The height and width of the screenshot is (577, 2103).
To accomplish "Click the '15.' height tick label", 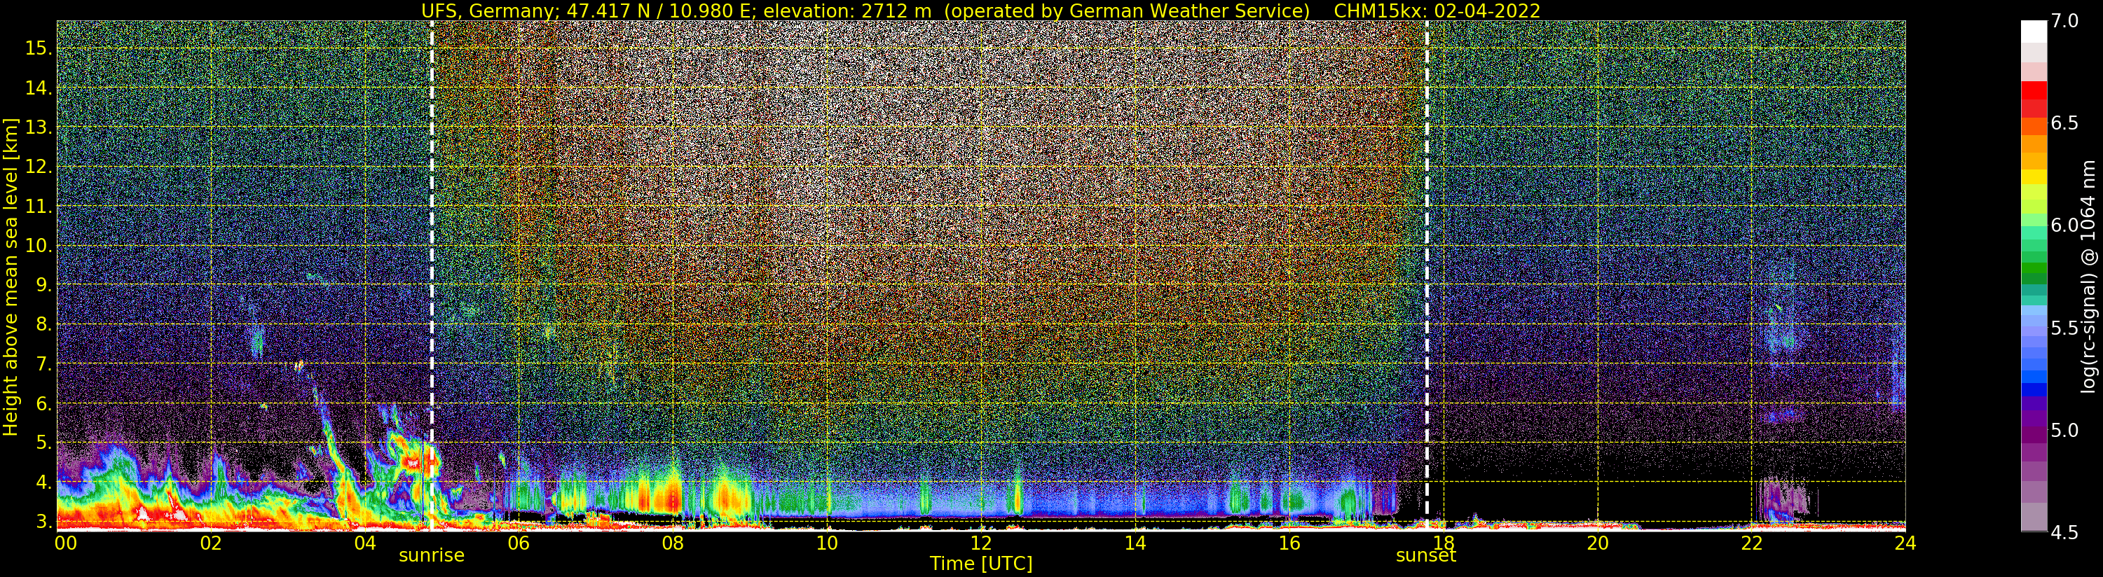I will coord(39,48).
